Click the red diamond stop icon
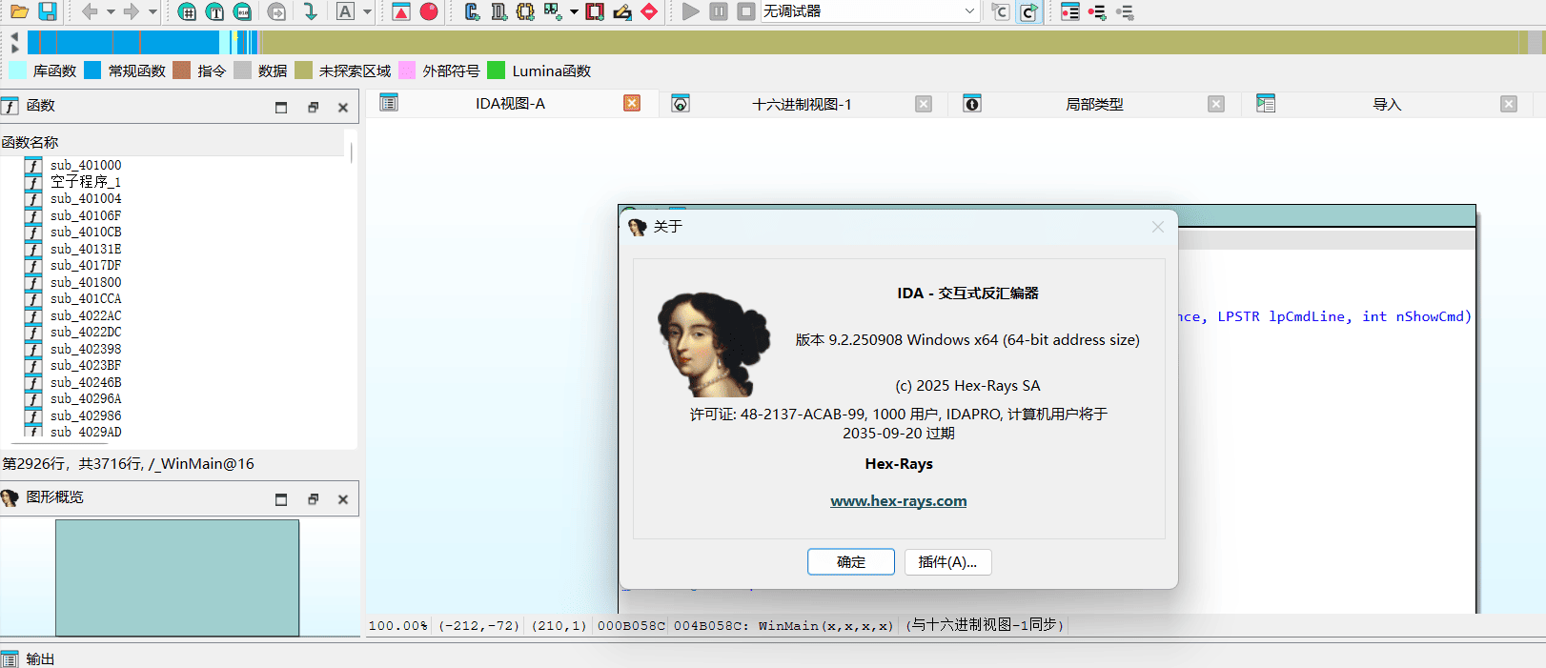Image resolution: width=1546 pixels, height=668 pixels. [x=649, y=11]
